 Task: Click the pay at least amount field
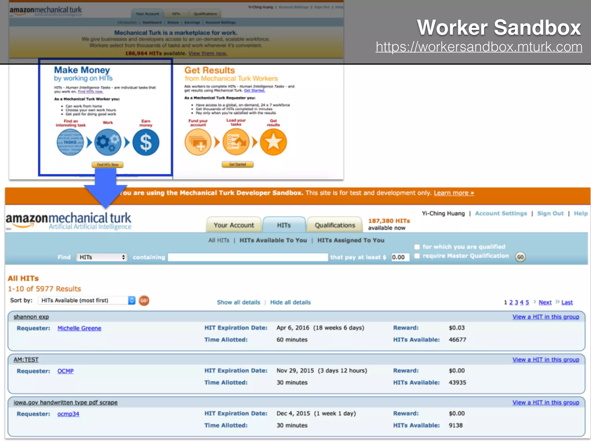click(400, 257)
